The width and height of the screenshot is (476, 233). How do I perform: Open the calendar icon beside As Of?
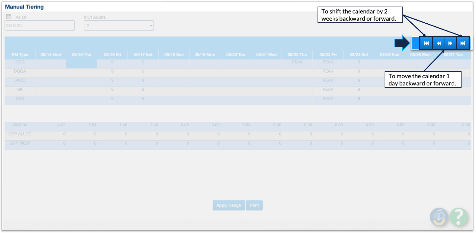pos(9,17)
